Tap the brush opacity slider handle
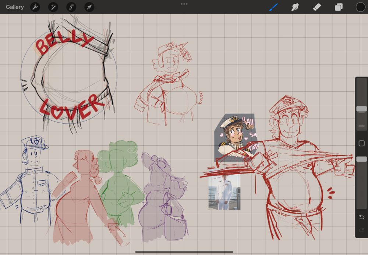368x255 pixels. click(361, 159)
